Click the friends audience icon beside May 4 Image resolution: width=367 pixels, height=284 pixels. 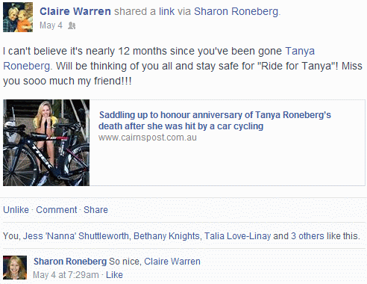pos(72,25)
